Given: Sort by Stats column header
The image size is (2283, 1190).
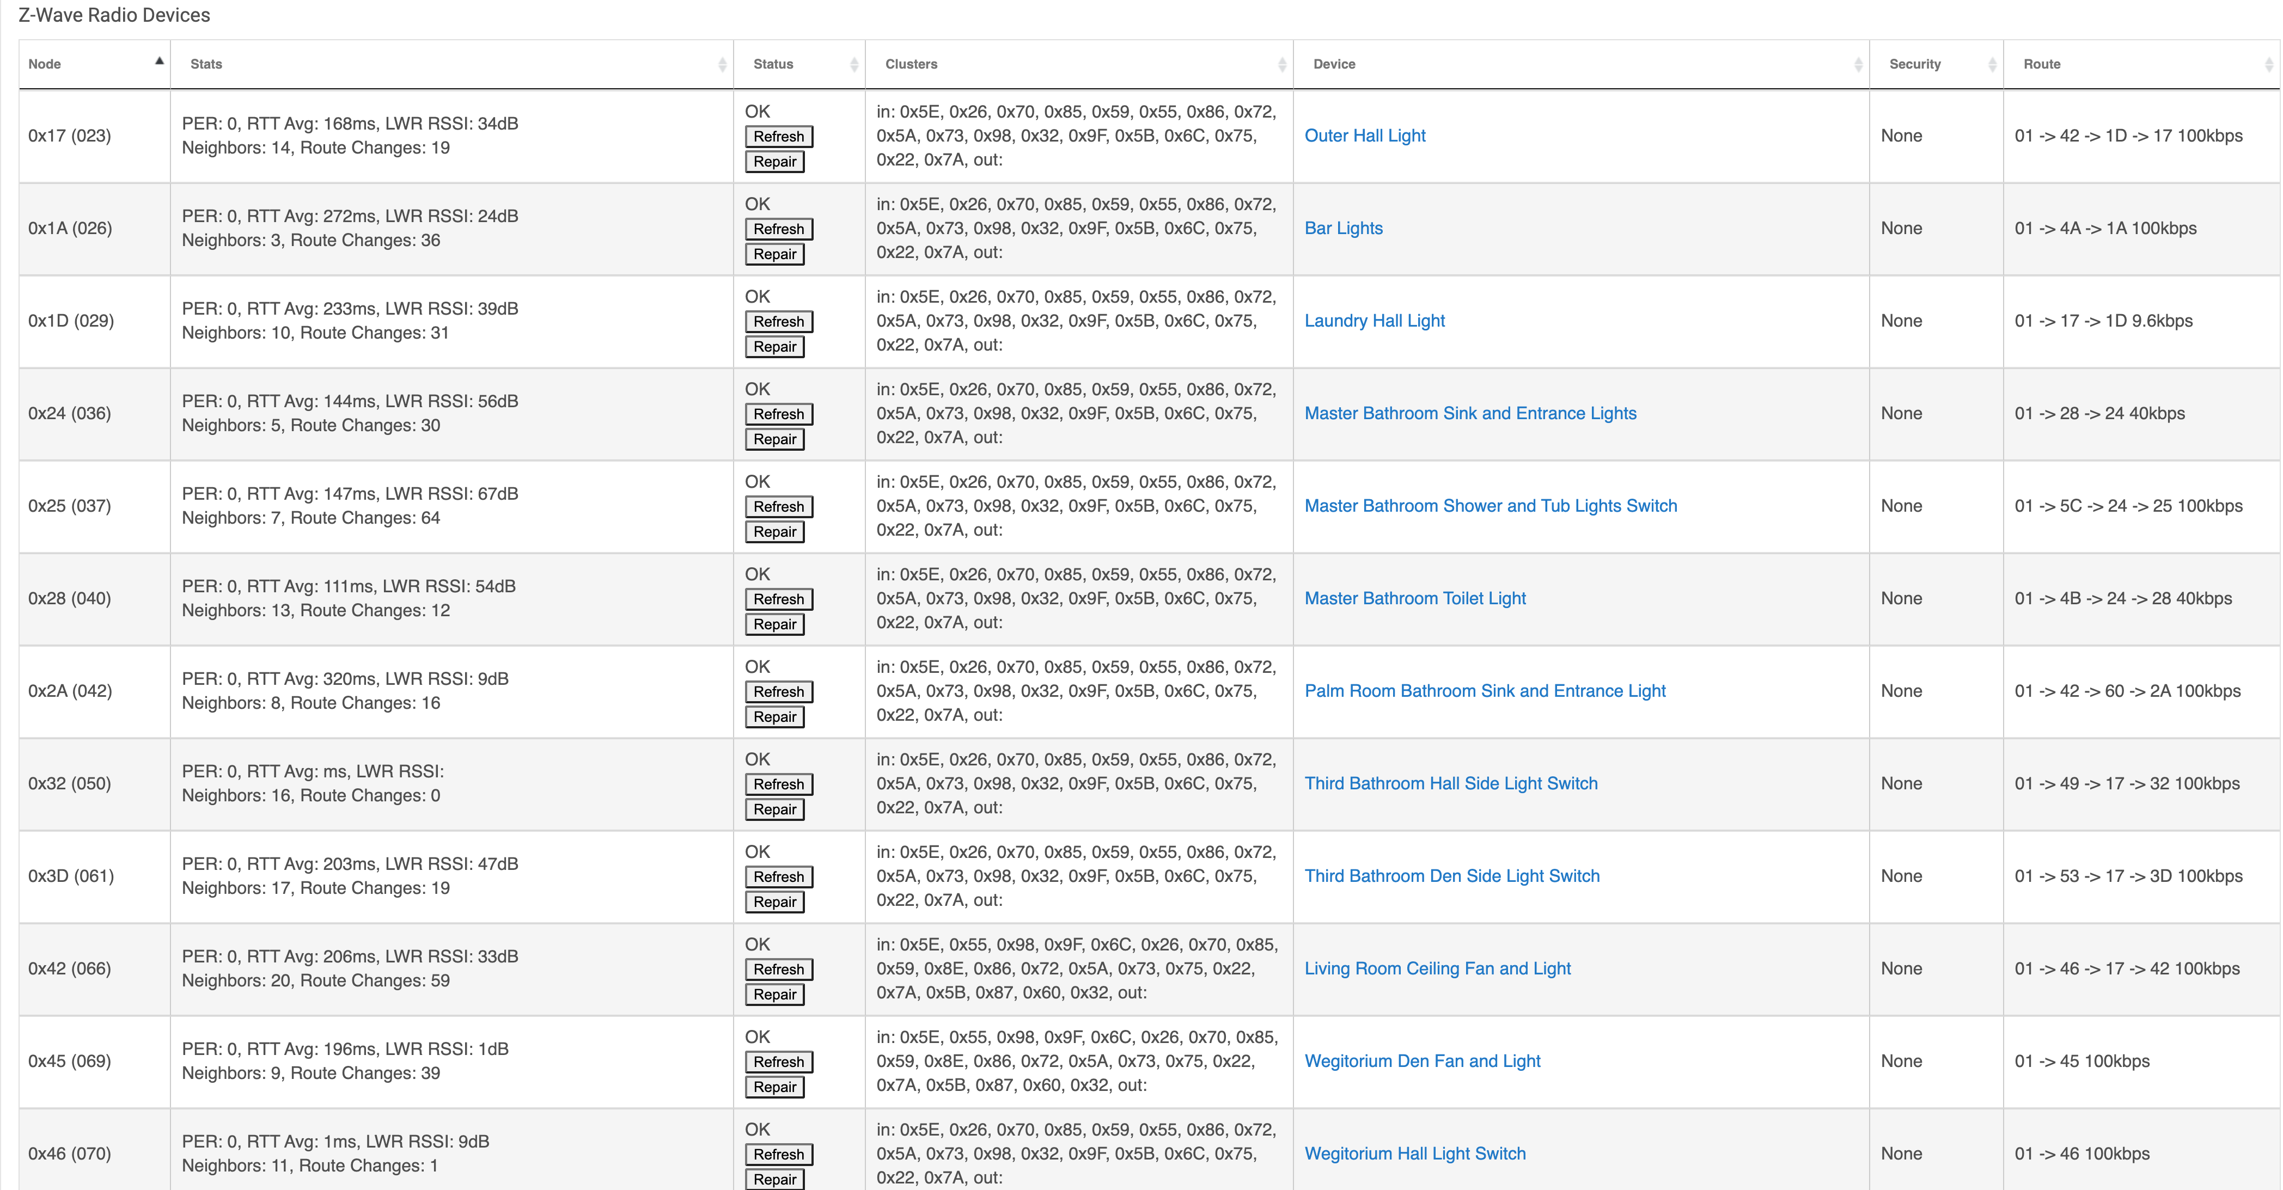Looking at the screenshot, I should pos(452,64).
